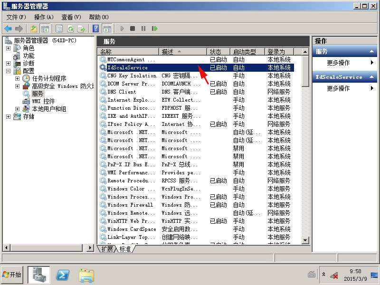Viewport: 380px width, 285px height.
Task: Expand the 存储 tree node
Action: tap(9, 117)
